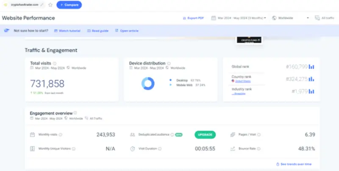
Task: Open the All traffic filter selector
Action: pyautogui.click(x=323, y=18)
